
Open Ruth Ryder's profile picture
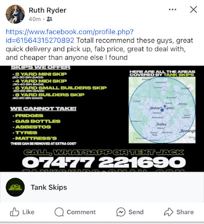pyautogui.click(x=15, y=14)
